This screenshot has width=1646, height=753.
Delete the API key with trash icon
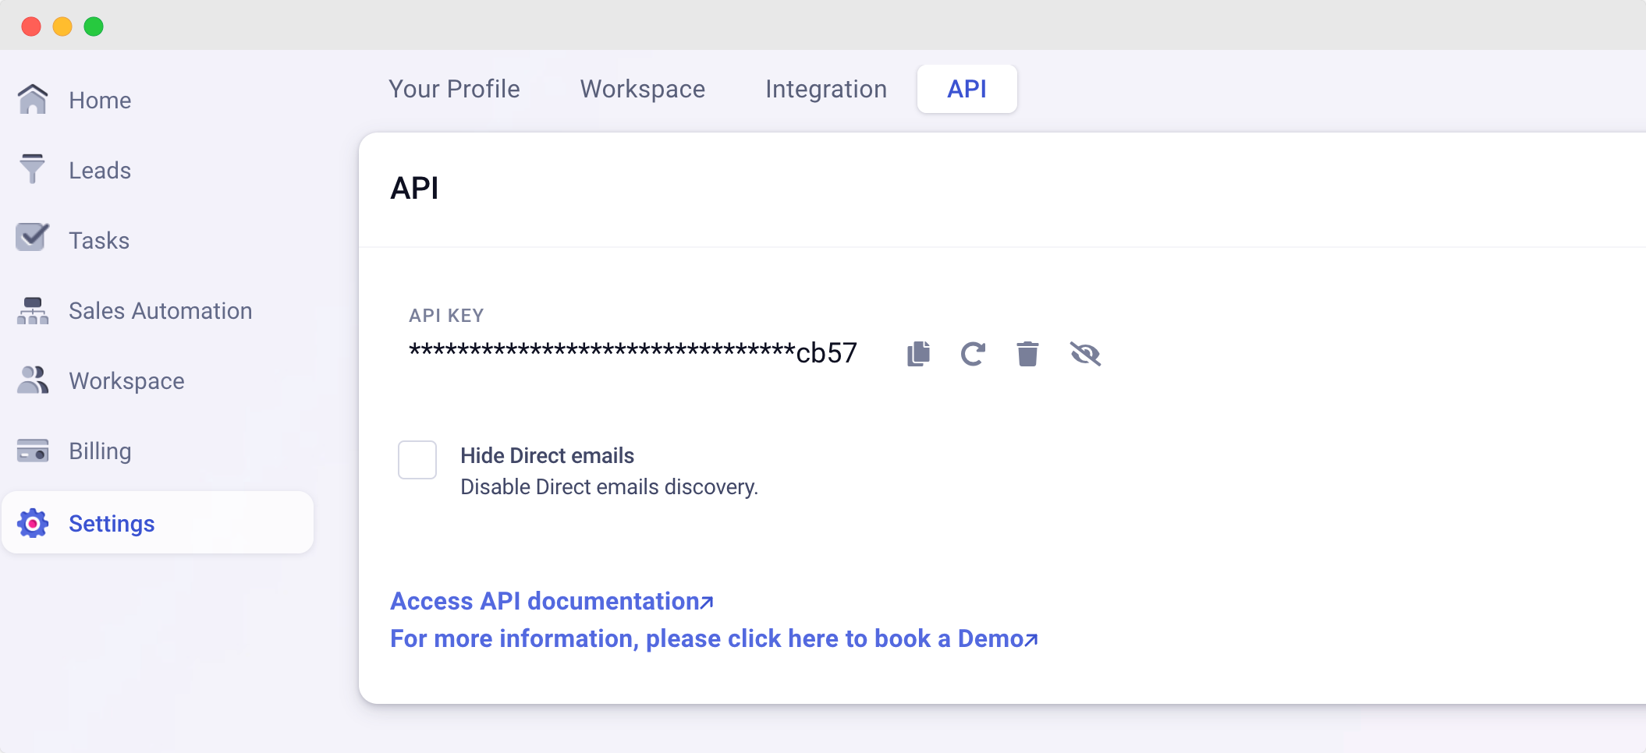pyautogui.click(x=1027, y=354)
